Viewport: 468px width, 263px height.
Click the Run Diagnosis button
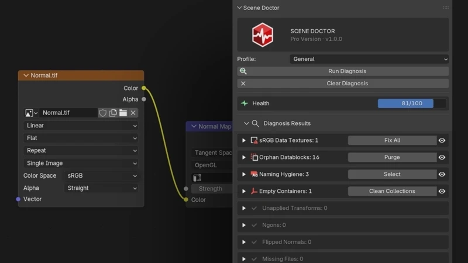click(x=343, y=71)
